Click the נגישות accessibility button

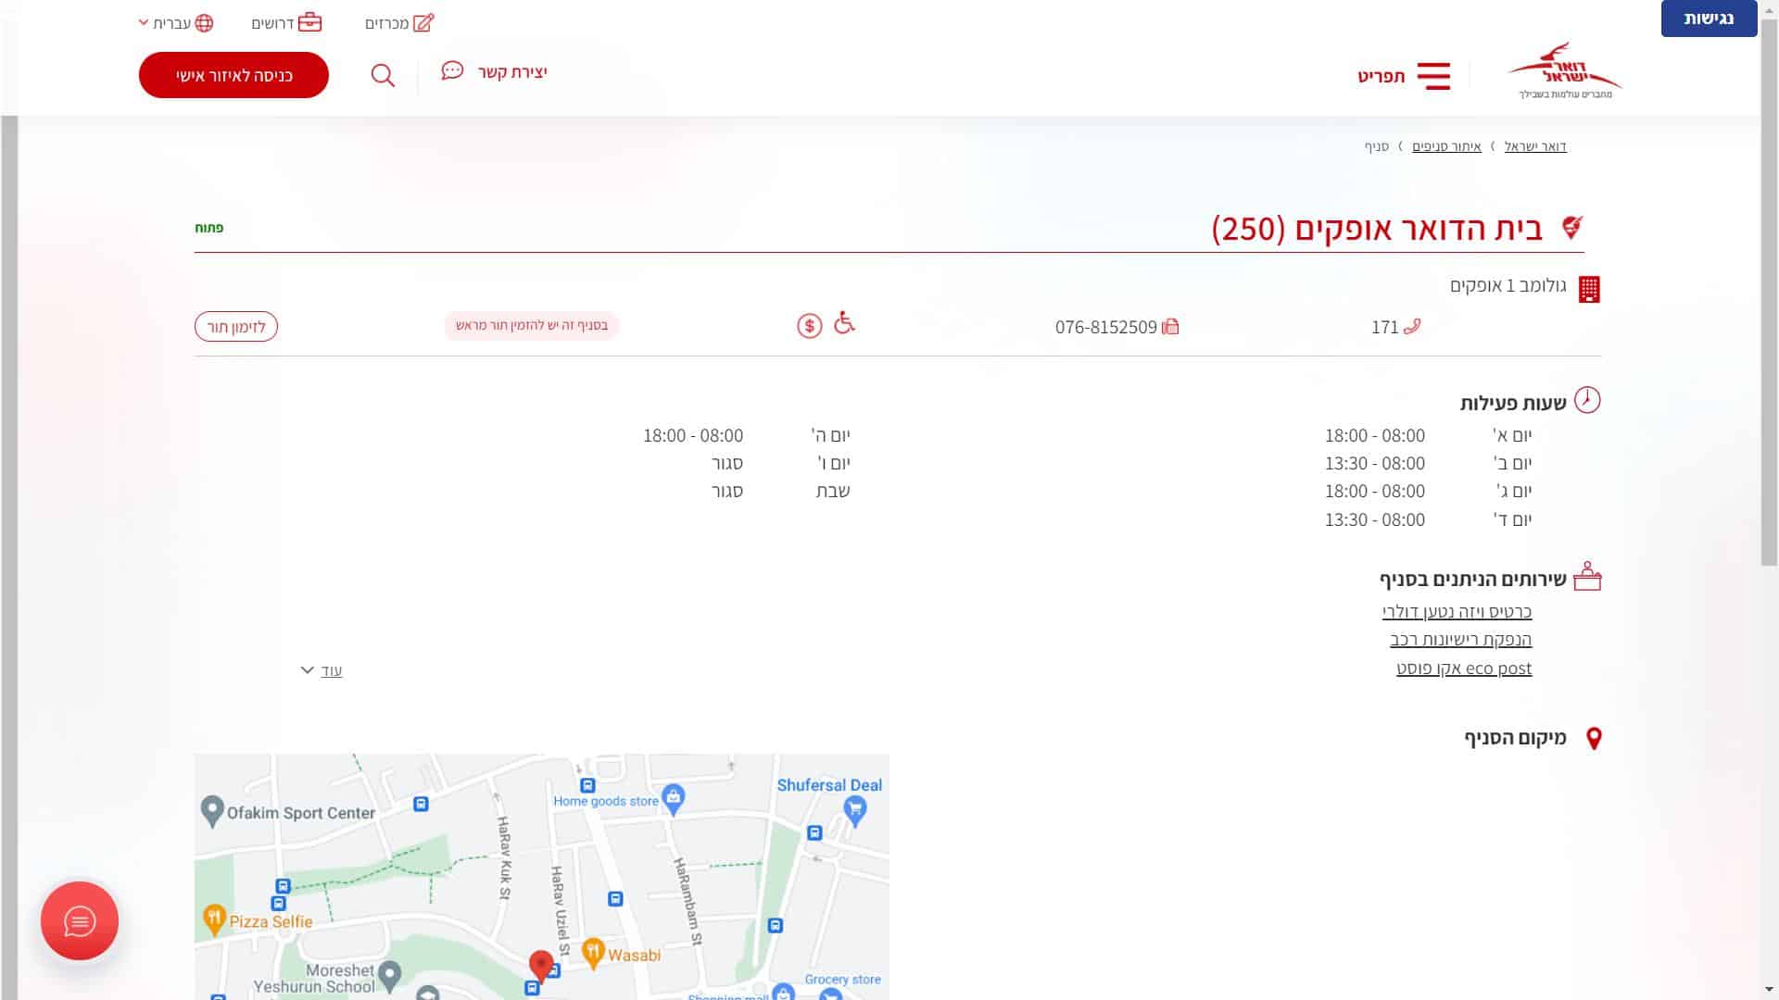[x=1708, y=19]
